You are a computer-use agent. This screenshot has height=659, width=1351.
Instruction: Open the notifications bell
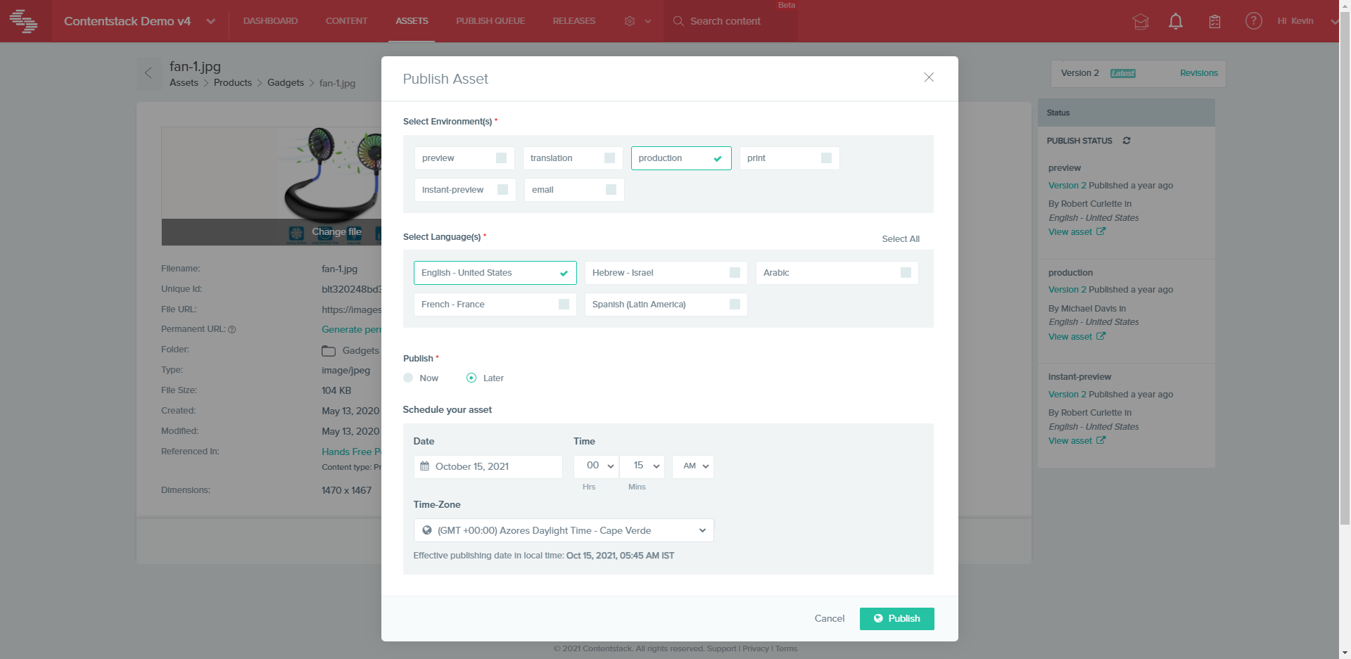tap(1176, 21)
